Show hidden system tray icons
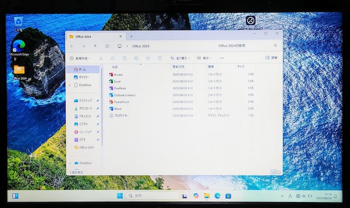This screenshot has height=208, width=350. [282, 196]
